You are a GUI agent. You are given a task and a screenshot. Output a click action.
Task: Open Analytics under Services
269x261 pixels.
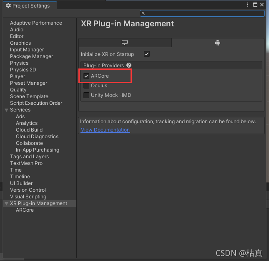point(27,123)
